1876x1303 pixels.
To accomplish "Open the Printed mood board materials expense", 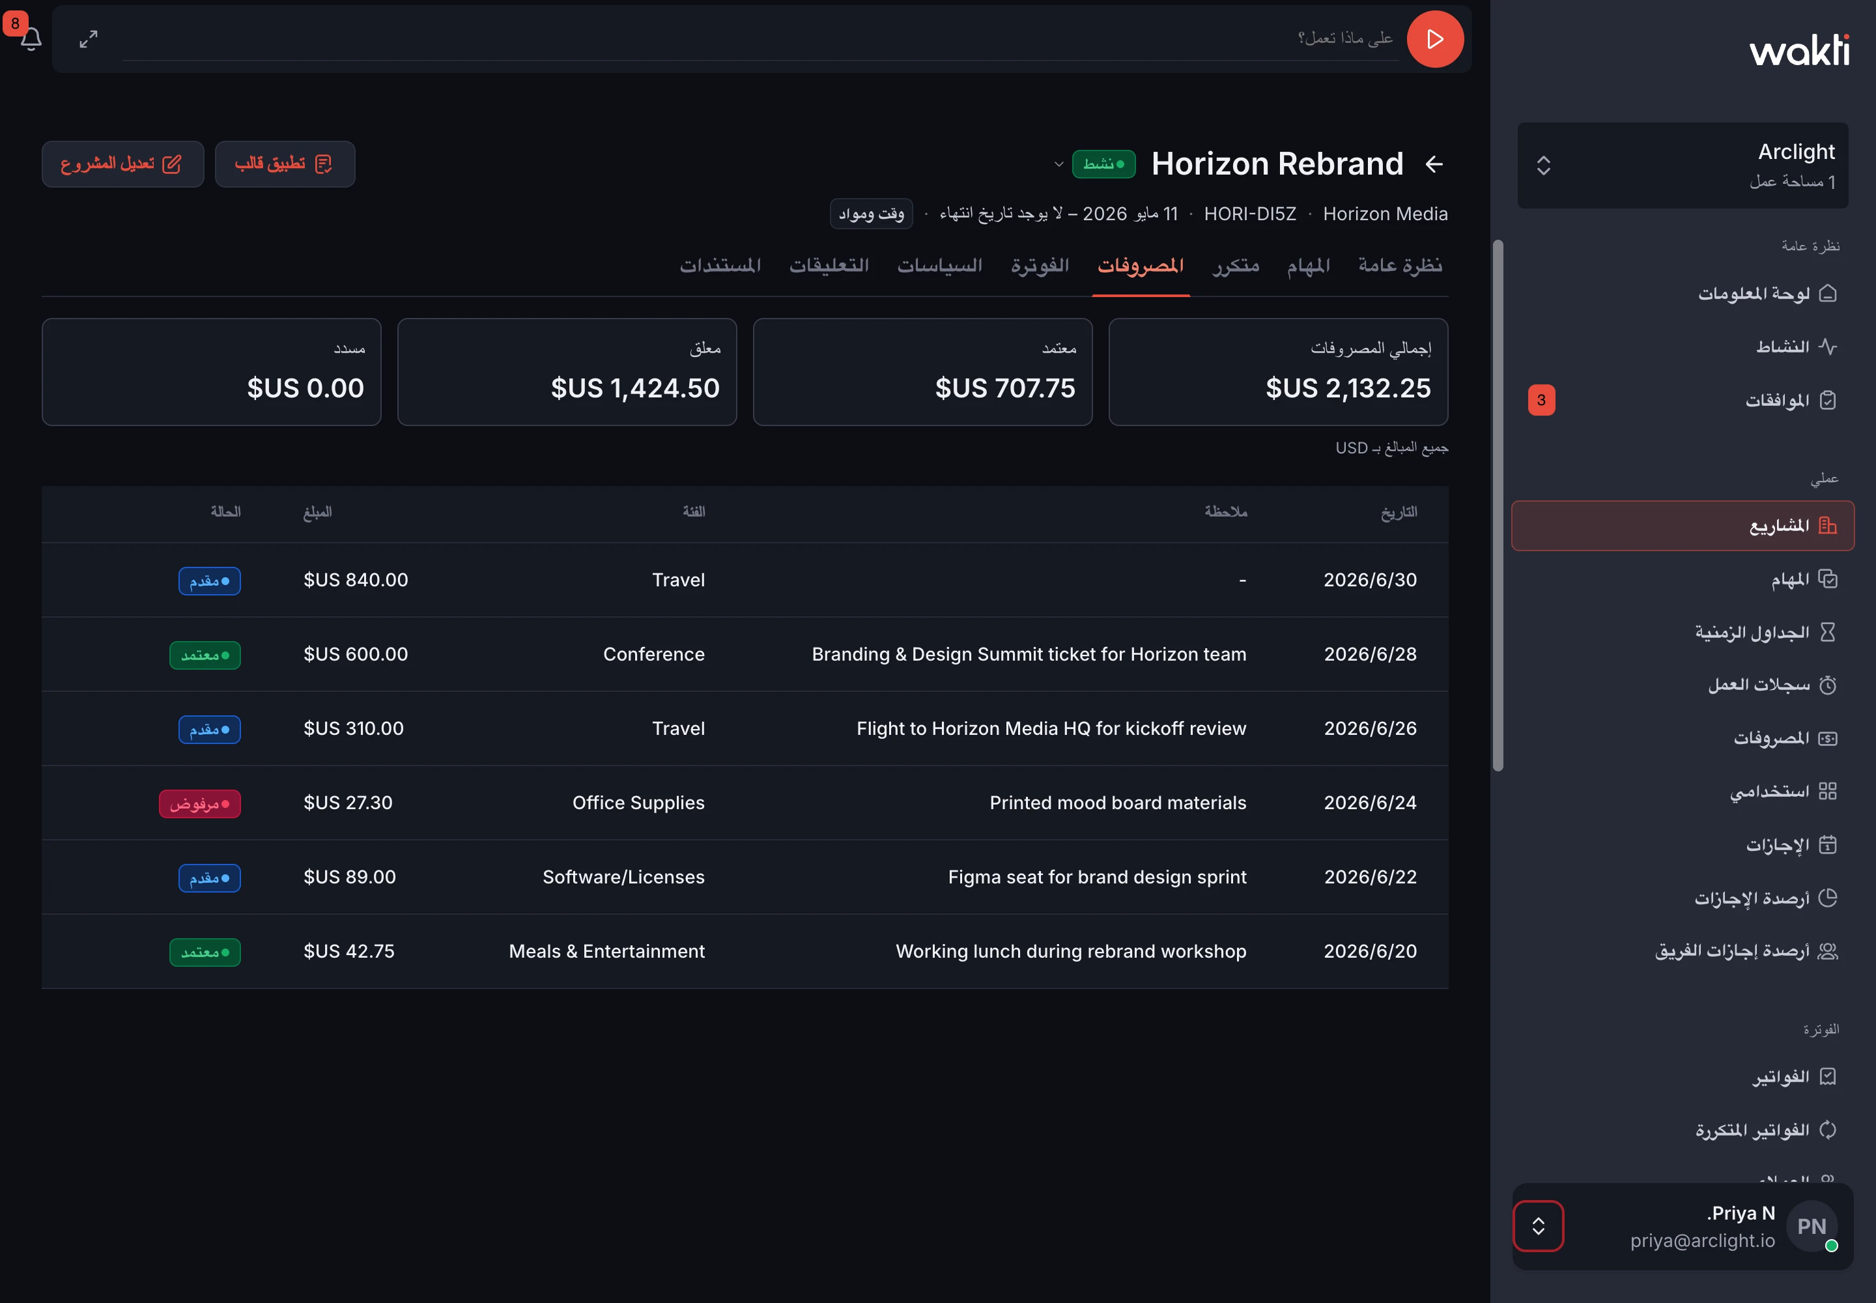I will click(745, 803).
